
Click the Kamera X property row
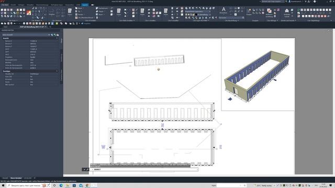(x=30, y=41)
